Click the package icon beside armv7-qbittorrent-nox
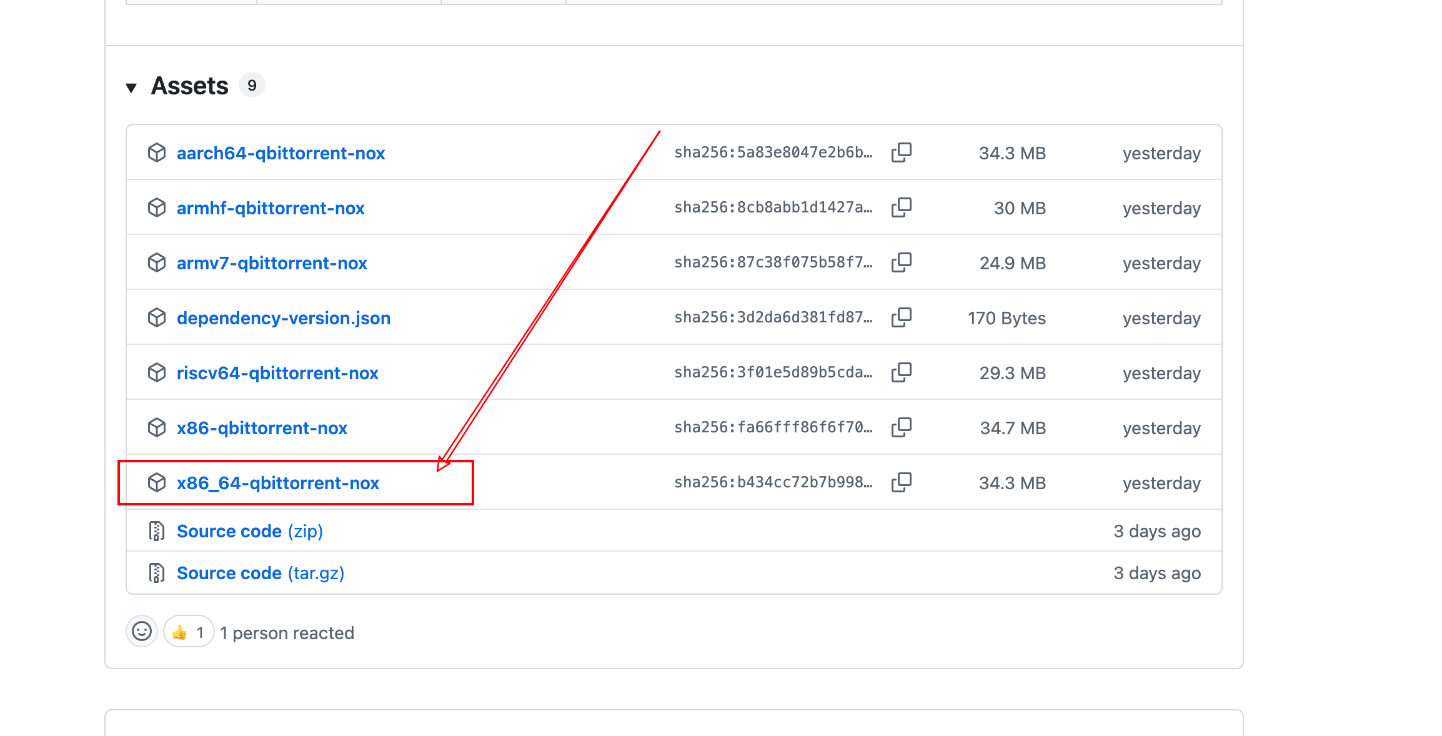 coord(156,262)
